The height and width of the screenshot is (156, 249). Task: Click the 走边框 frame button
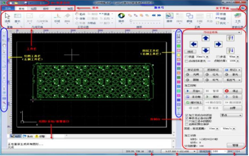194,97
